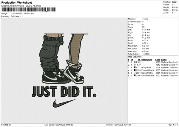Click the 'Colorway 1' value
This screenshot has height=127, width=179.
16,16
